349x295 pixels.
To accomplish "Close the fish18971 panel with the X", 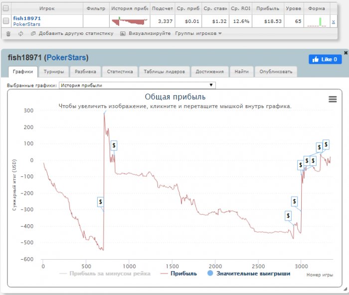I will pyautogui.click(x=346, y=53).
